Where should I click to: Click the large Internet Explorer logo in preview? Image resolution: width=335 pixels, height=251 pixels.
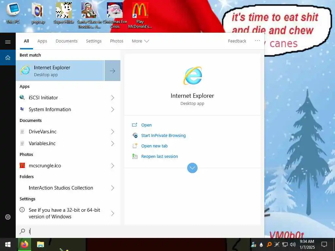pos(192,75)
